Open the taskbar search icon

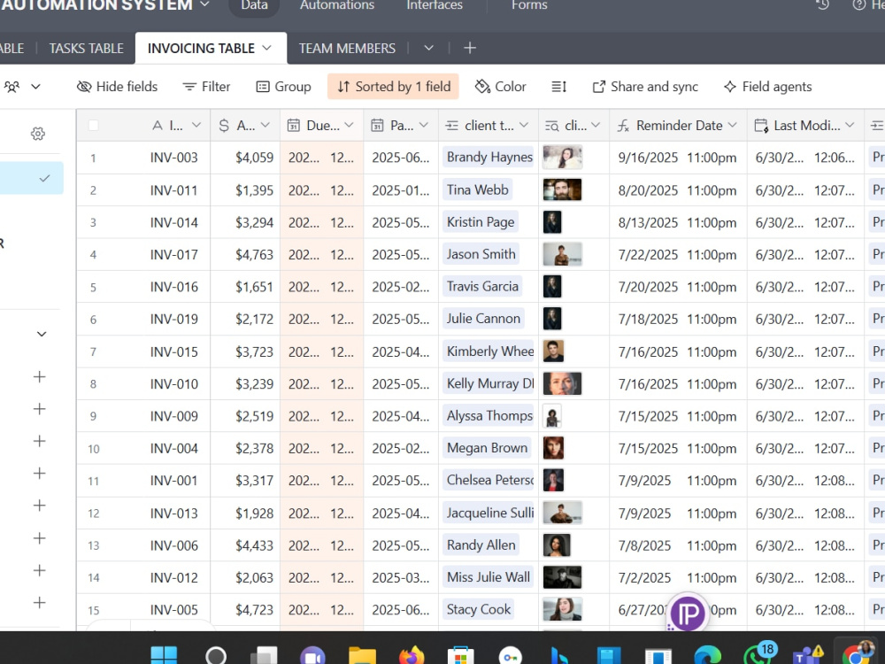coord(216,655)
